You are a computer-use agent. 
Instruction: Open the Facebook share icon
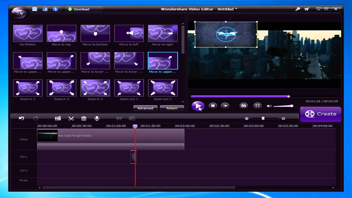click(x=45, y=9)
